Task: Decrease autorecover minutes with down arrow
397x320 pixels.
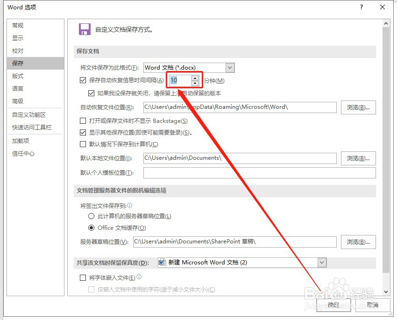Action: point(195,83)
